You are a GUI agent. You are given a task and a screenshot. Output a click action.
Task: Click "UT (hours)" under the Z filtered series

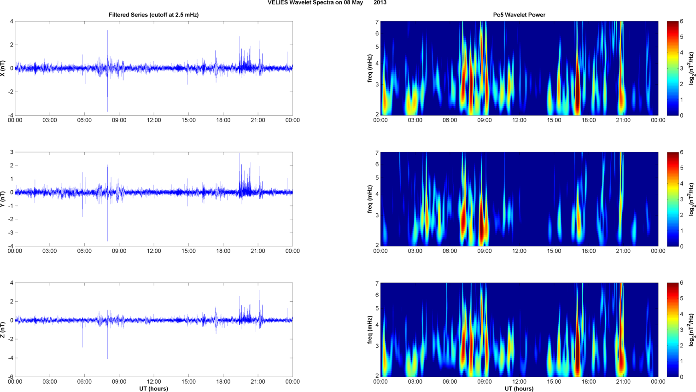(154, 389)
